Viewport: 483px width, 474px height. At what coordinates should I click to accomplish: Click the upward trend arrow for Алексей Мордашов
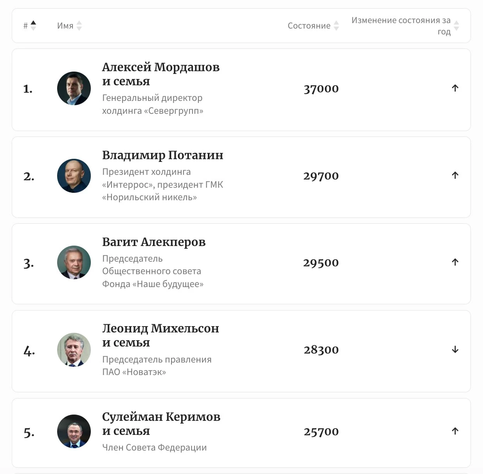(x=455, y=88)
